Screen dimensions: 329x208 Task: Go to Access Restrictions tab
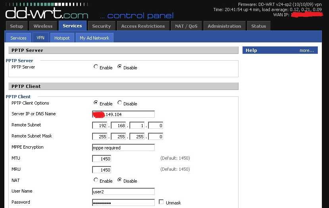[143, 26]
